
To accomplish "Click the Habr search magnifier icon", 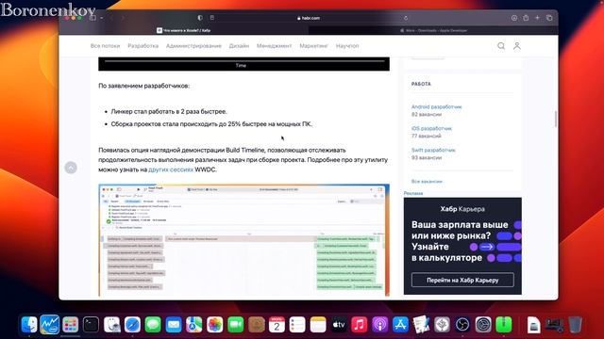I will (x=501, y=46).
